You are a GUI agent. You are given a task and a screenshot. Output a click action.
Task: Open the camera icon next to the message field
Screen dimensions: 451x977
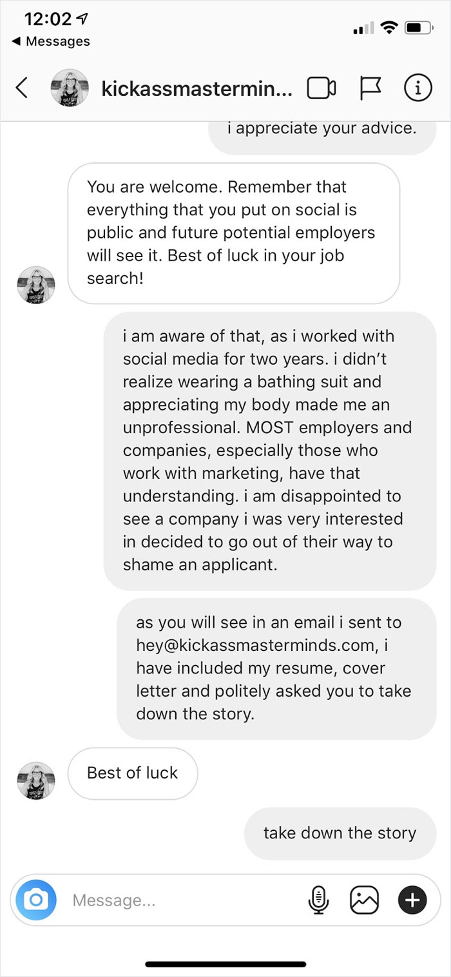(x=35, y=900)
